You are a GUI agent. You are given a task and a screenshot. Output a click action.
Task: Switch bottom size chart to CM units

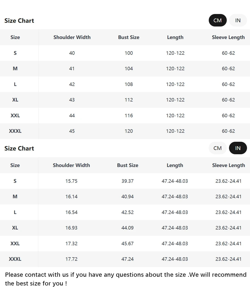[x=217, y=148]
